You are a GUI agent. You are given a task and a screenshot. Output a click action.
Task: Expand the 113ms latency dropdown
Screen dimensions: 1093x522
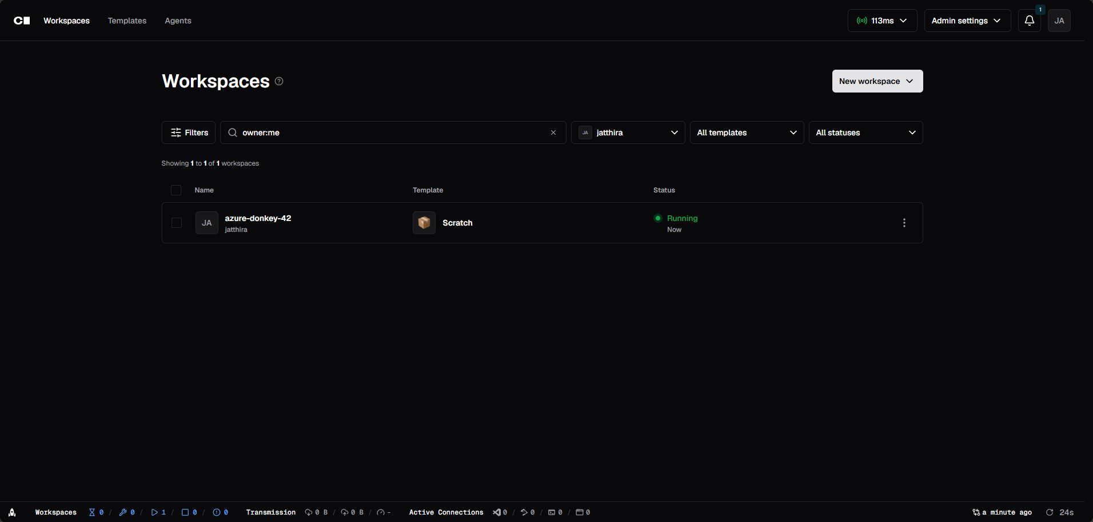point(882,21)
